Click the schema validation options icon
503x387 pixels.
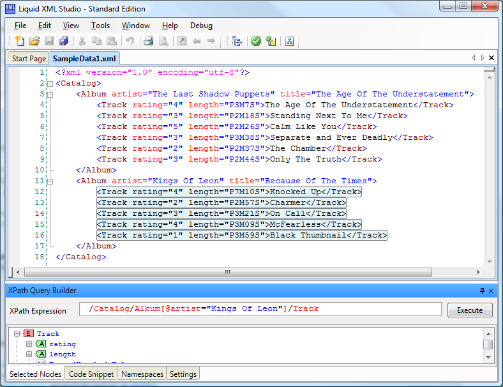[271, 41]
